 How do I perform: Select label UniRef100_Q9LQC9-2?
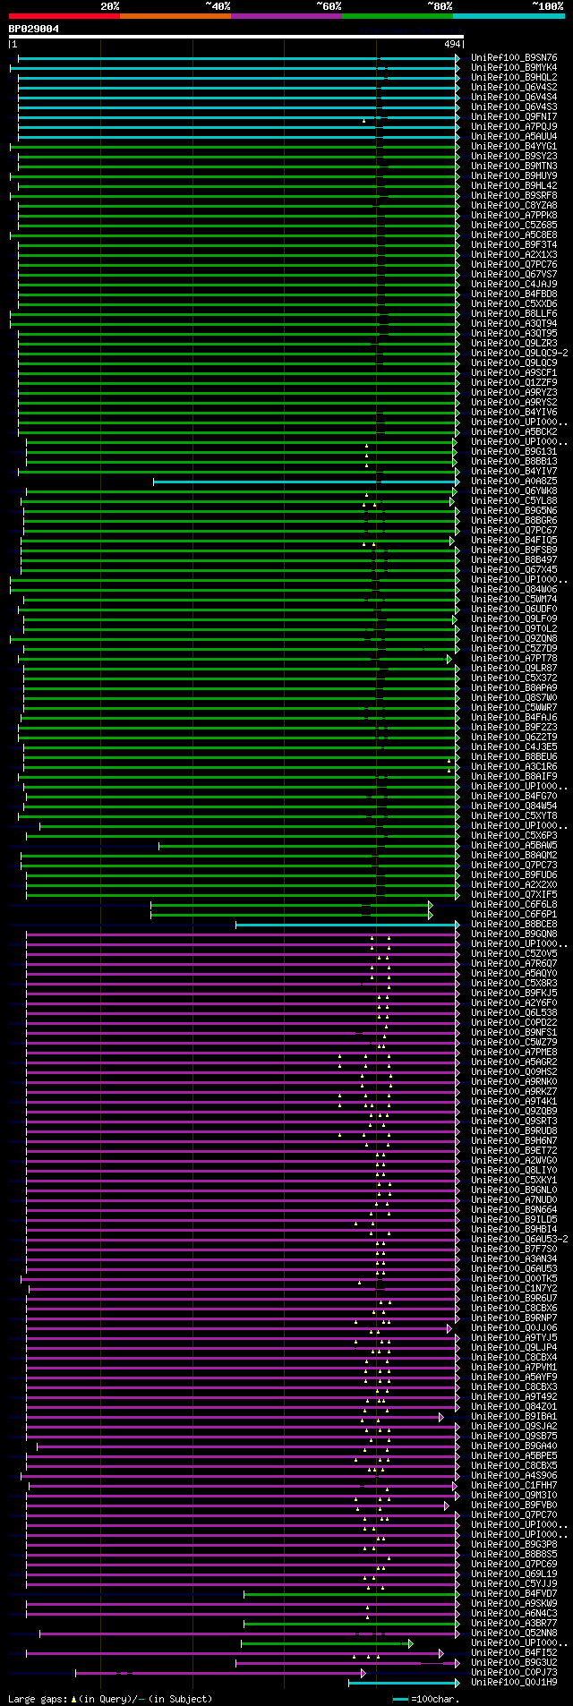[519, 354]
